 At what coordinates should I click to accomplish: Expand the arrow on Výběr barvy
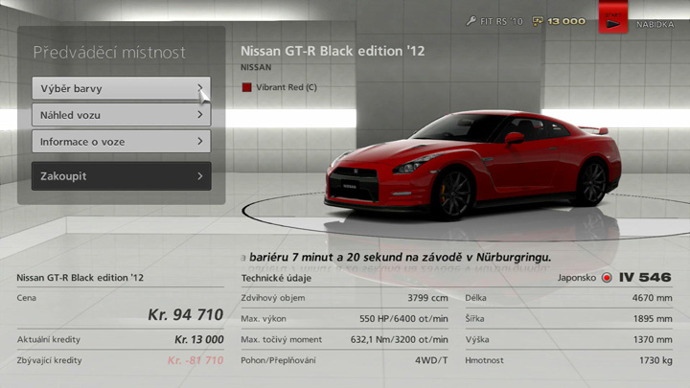click(x=200, y=89)
